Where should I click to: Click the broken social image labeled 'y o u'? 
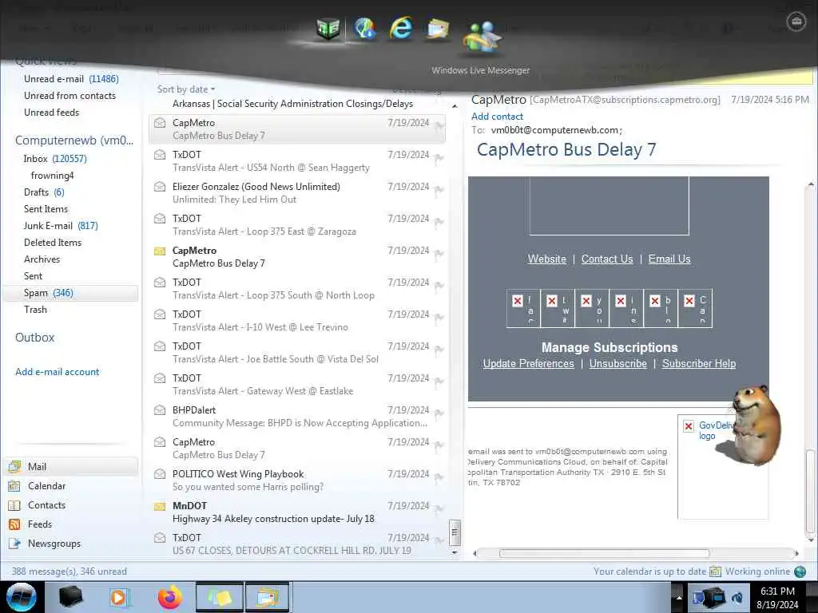pyautogui.click(x=592, y=309)
